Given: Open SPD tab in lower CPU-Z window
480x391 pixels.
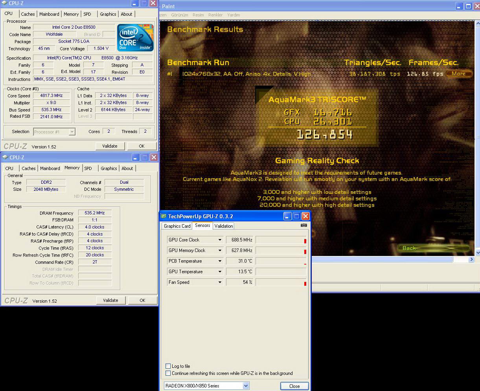Looking at the screenshot, I should [x=88, y=168].
